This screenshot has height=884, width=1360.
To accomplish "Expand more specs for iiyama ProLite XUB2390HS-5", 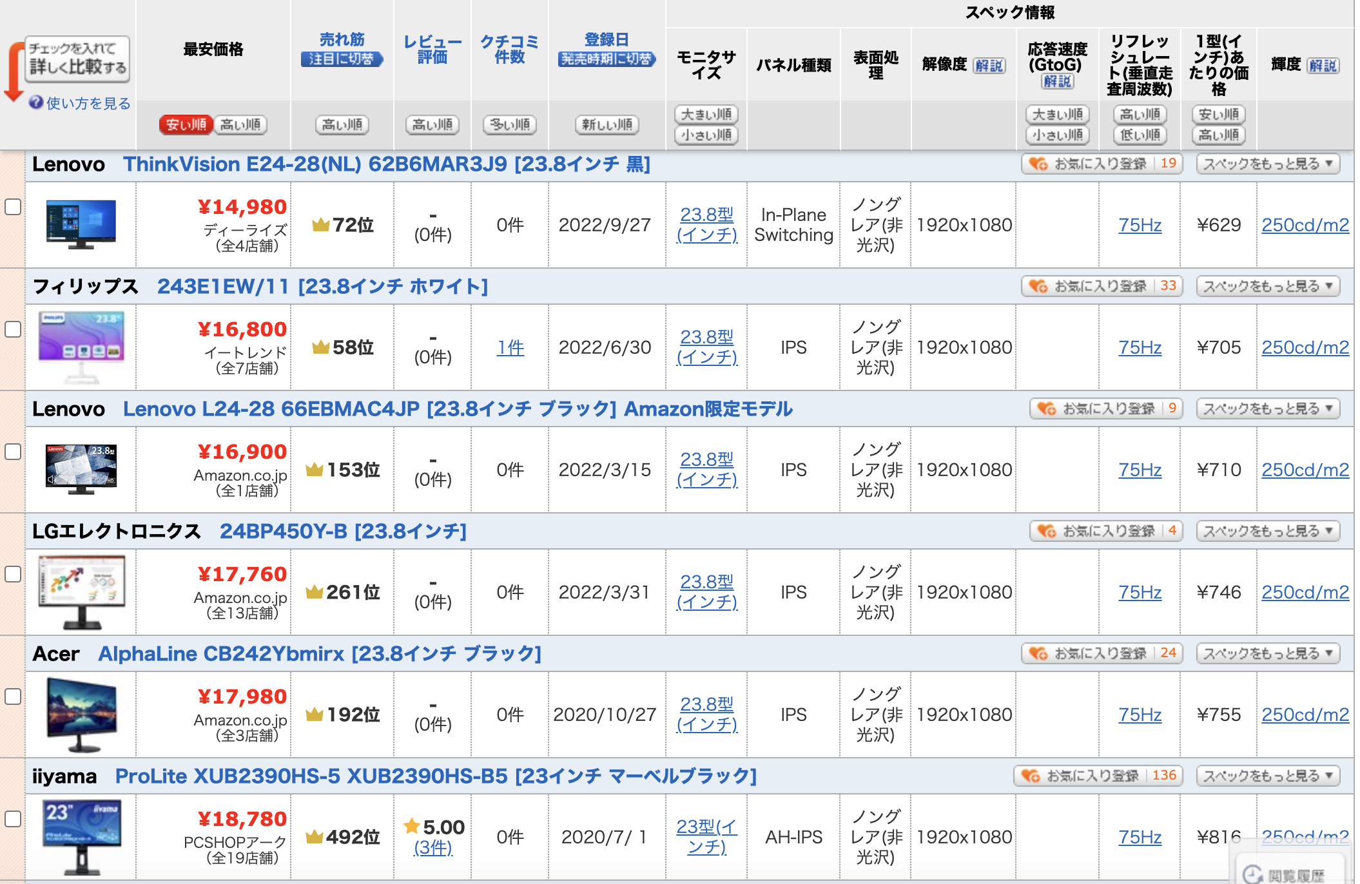I will pyautogui.click(x=1268, y=776).
